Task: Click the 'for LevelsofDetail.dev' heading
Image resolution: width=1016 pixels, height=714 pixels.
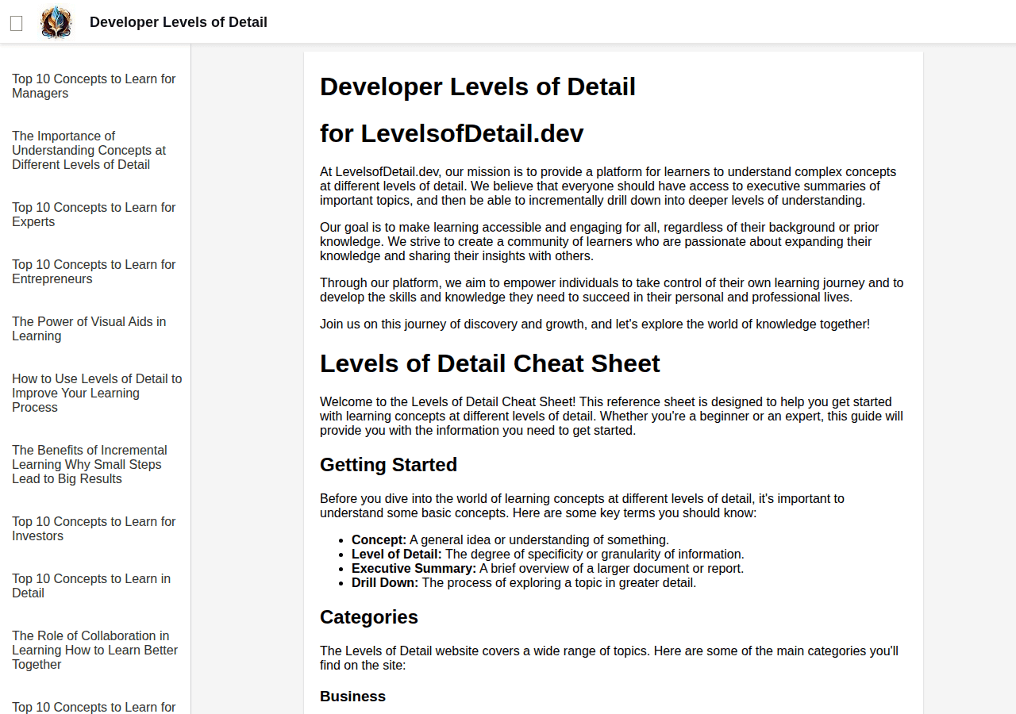Action: [x=452, y=133]
